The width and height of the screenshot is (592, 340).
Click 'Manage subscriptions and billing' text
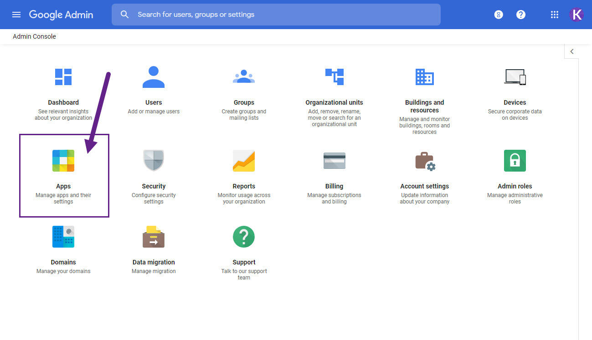[x=334, y=198]
